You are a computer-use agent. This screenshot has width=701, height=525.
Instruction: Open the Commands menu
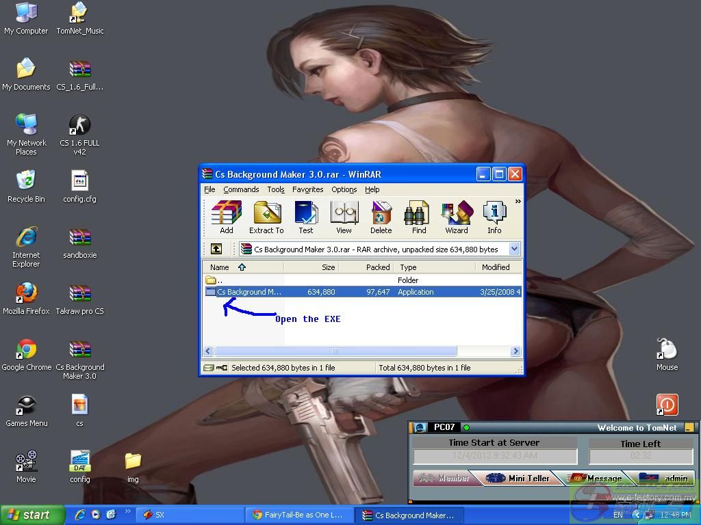point(241,189)
